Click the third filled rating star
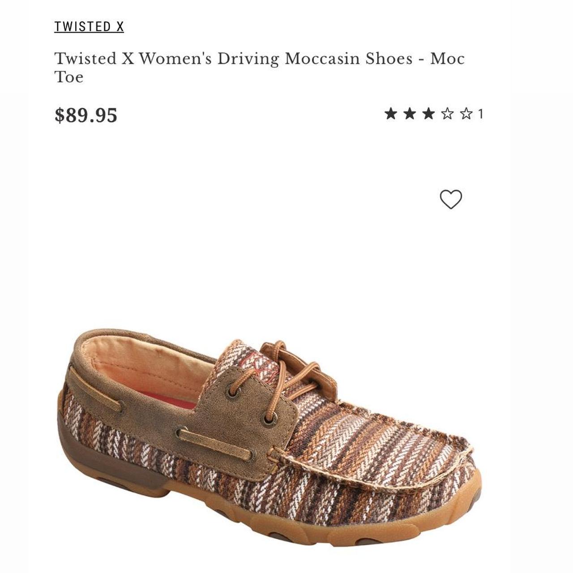 (428, 114)
